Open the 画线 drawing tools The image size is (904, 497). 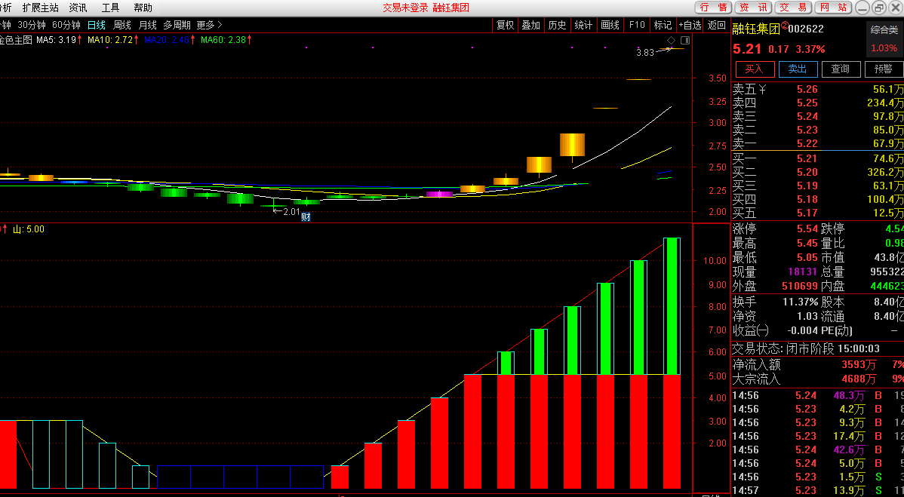[610, 25]
